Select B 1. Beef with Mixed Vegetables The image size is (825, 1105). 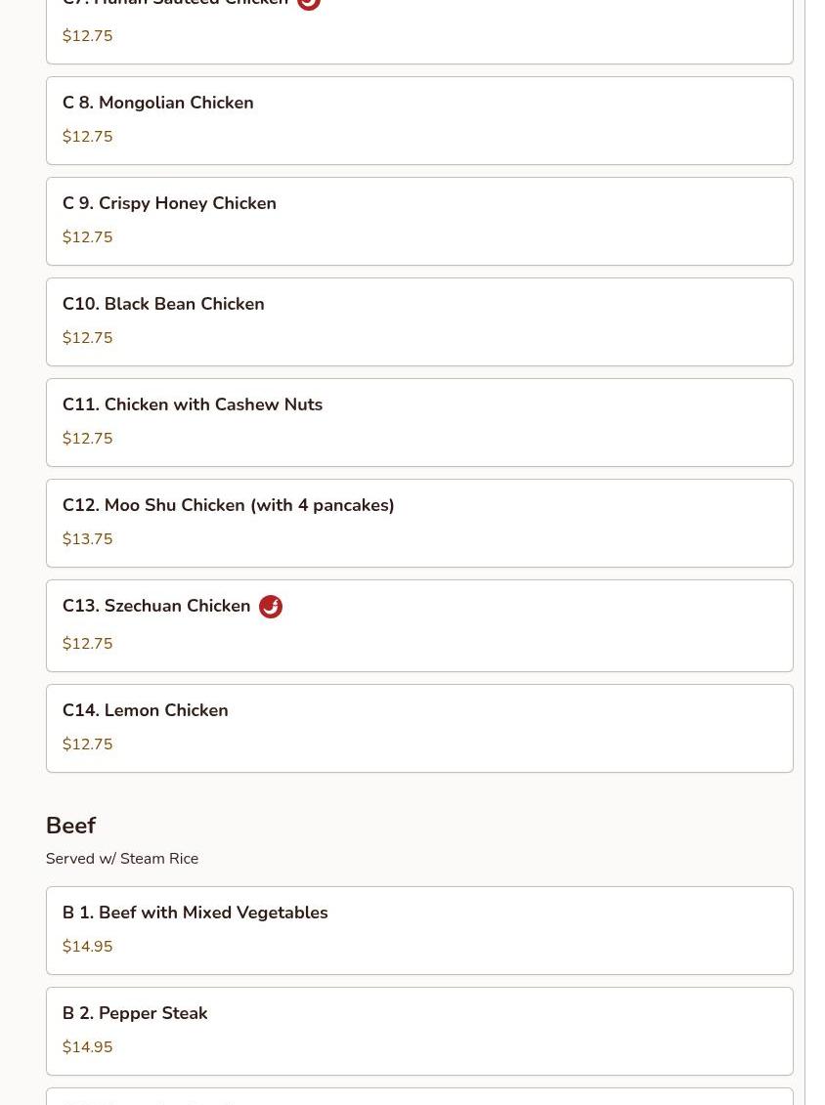point(418,930)
